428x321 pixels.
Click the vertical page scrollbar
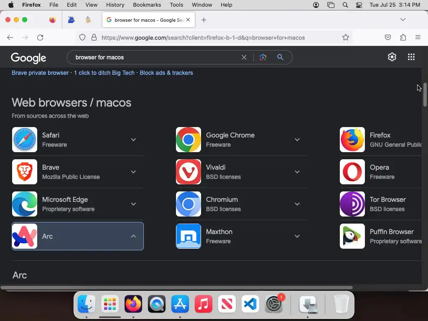[x=425, y=94]
